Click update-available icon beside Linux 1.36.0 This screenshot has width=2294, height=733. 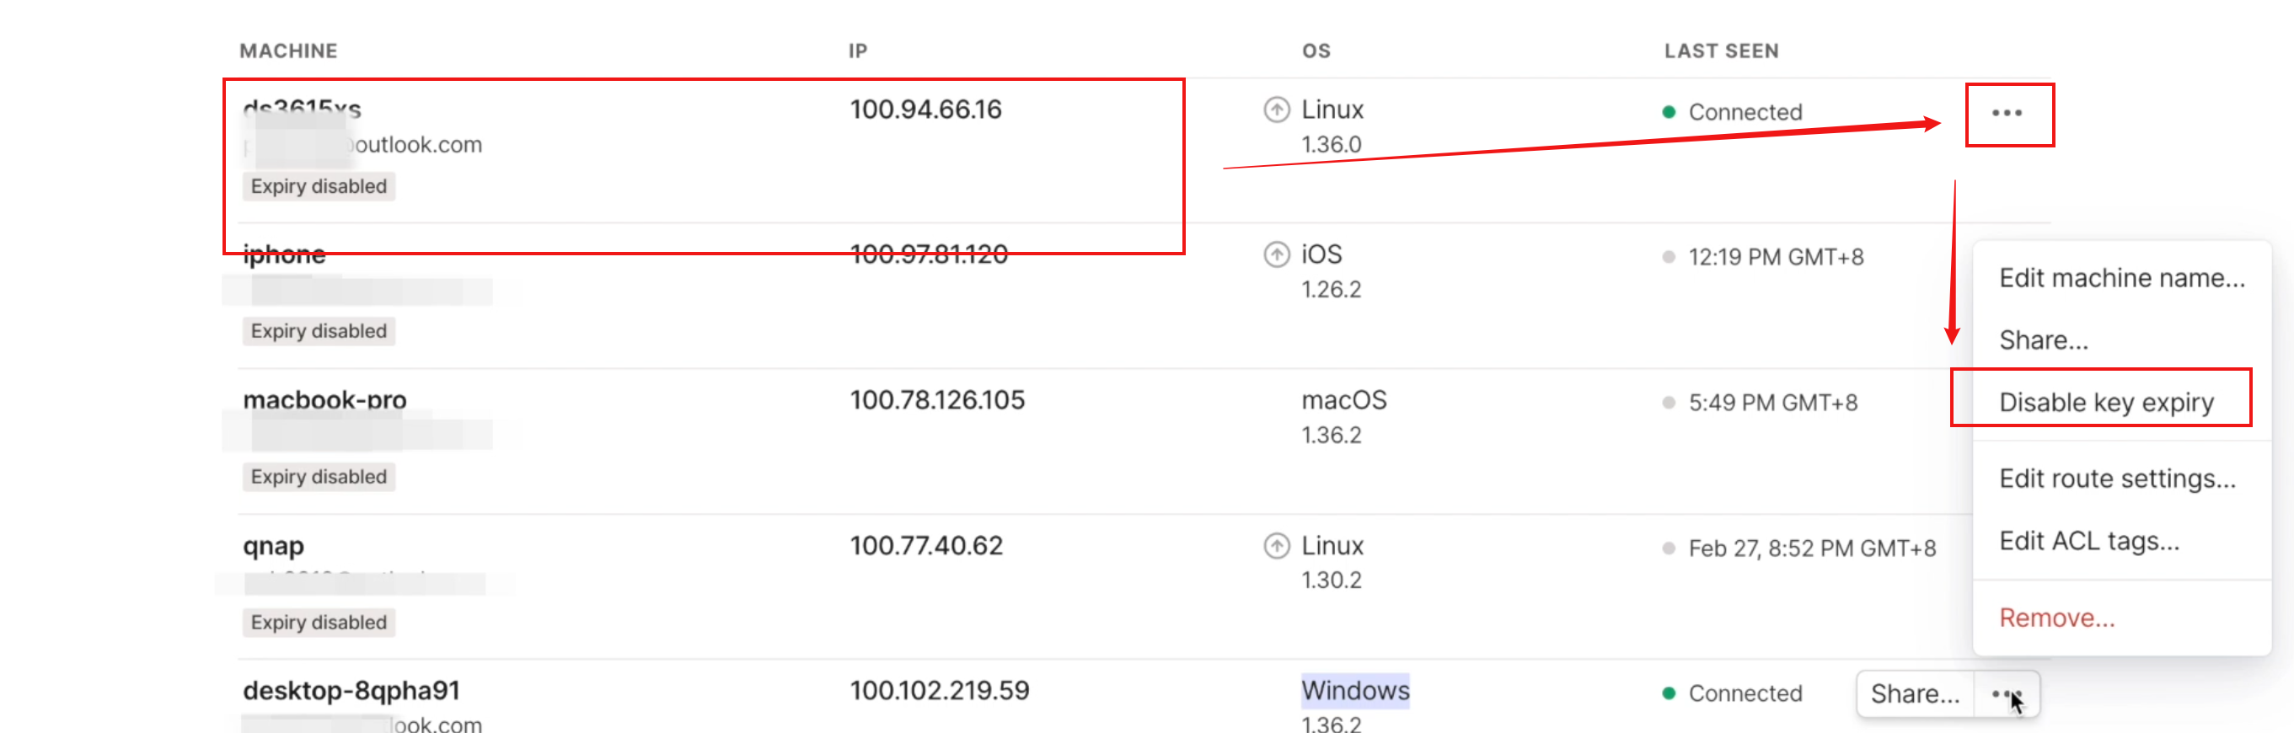(1276, 110)
